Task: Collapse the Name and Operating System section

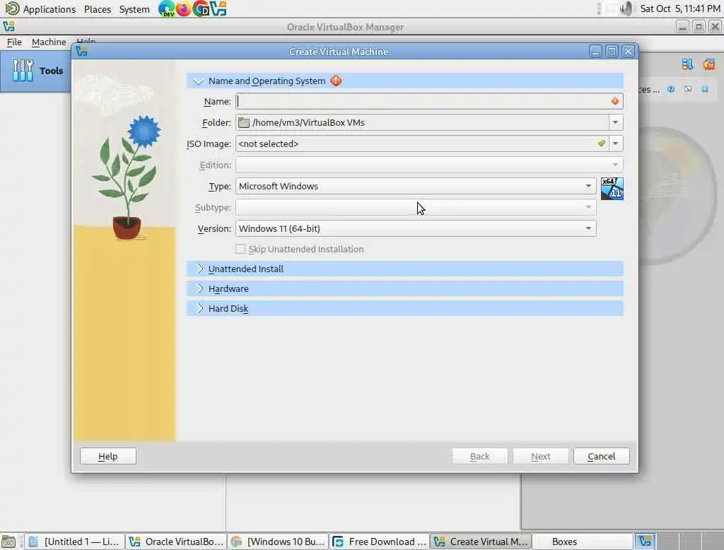Action: click(x=199, y=81)
